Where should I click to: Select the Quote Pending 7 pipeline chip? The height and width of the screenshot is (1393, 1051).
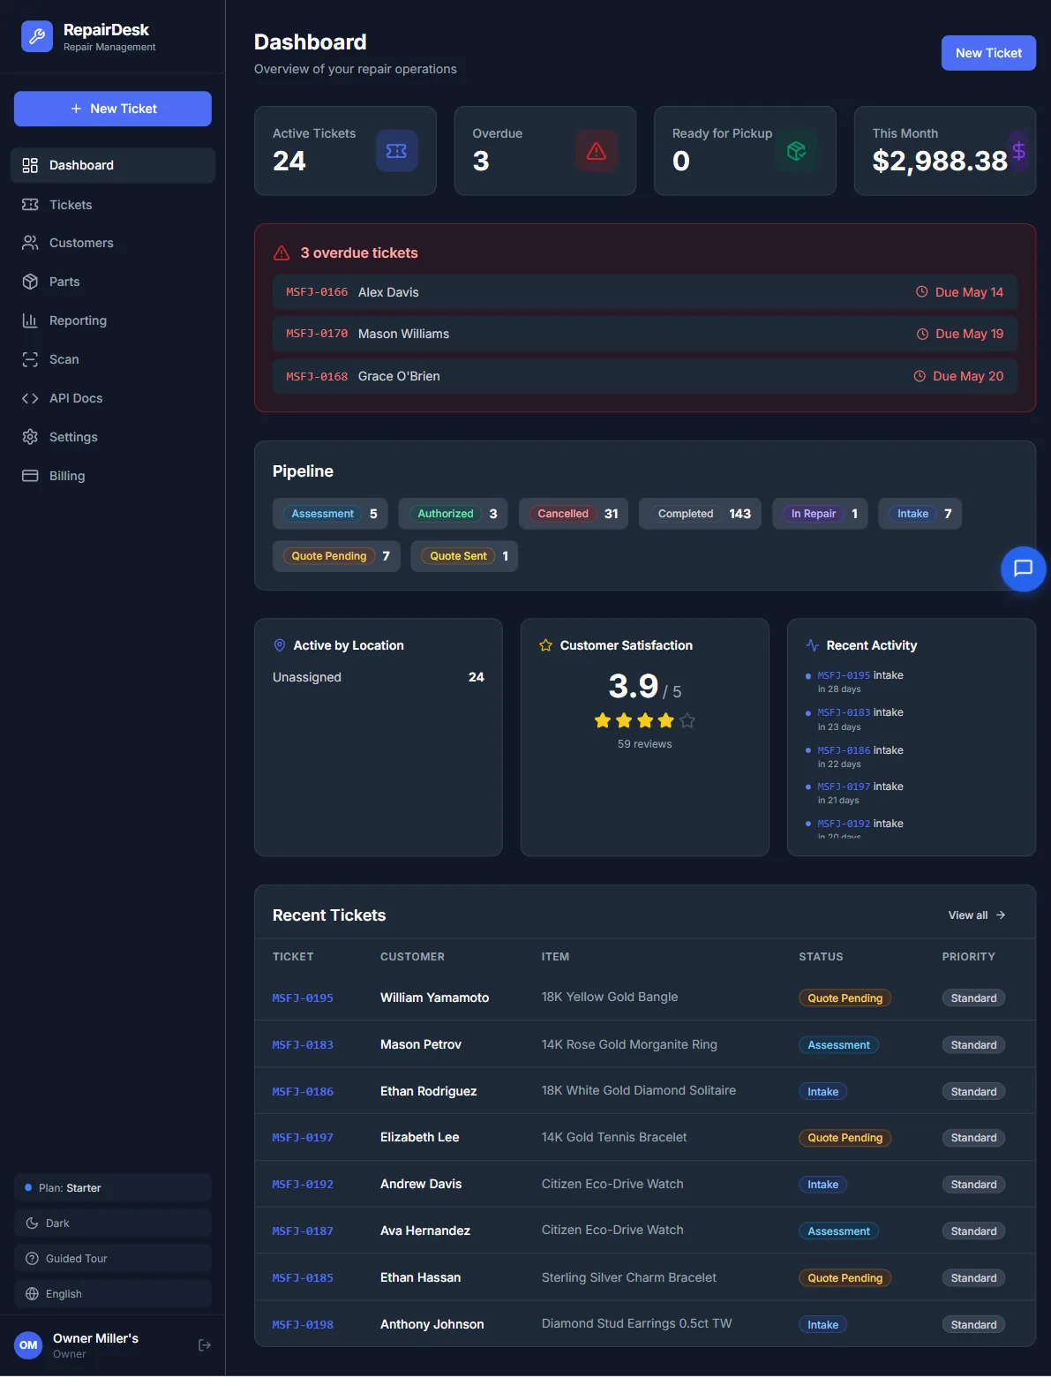pyautogui.click(x=336, y=556)
